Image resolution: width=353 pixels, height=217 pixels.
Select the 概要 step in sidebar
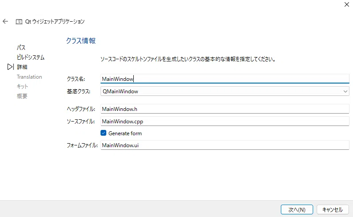point(22,96)
